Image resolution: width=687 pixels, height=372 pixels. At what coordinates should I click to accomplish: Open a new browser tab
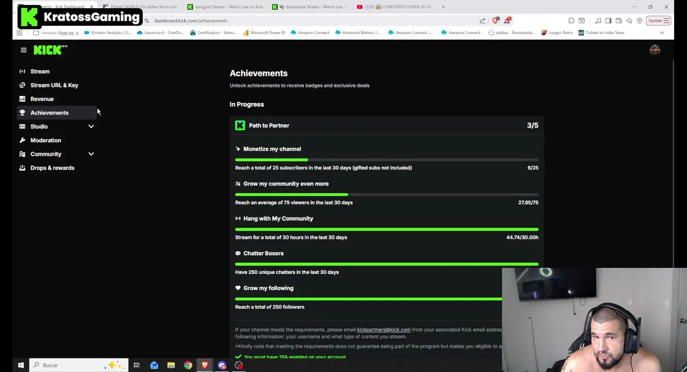point(443,7)
